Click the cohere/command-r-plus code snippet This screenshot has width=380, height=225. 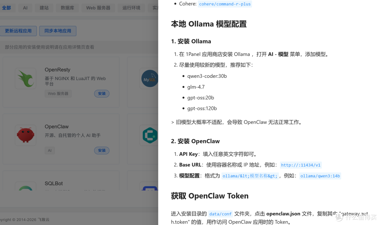click(225, 4)
